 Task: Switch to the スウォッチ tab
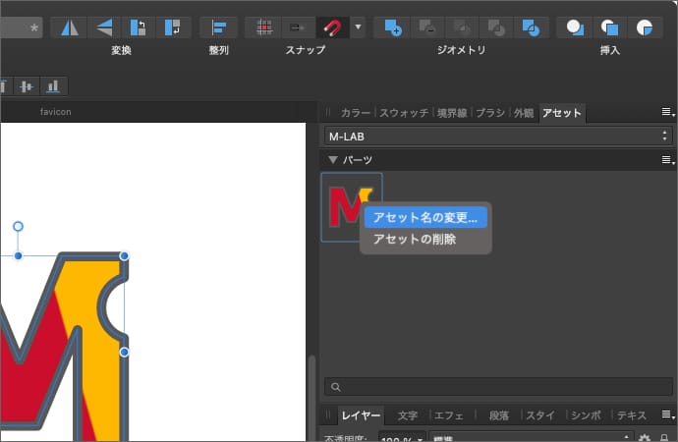point(404,113)
